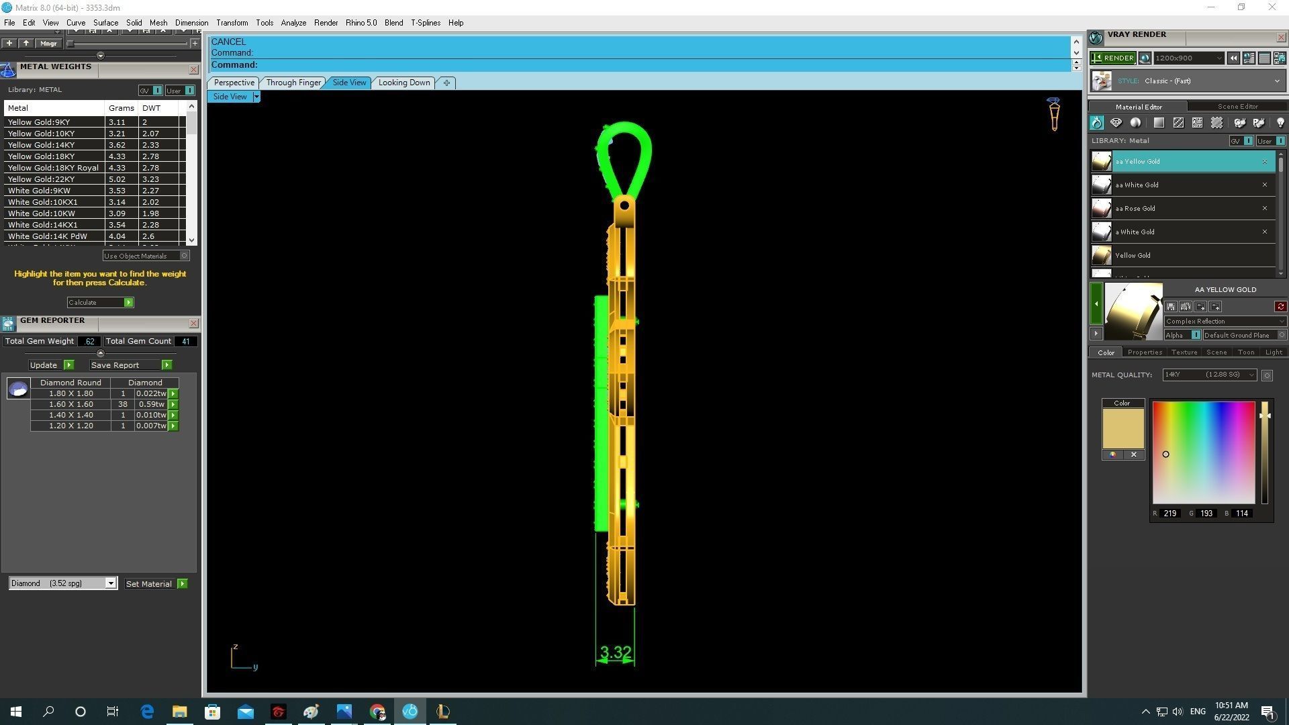The width and height of the screenshot is (1289, 725).
Task: Open the Side View viewport dropdown arrow
Action: (256, 97)
